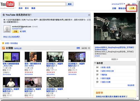Click the plus icon on the 5-4 video thumbnail
Screen dimensions: 140x101
click(x=70, y=61)
